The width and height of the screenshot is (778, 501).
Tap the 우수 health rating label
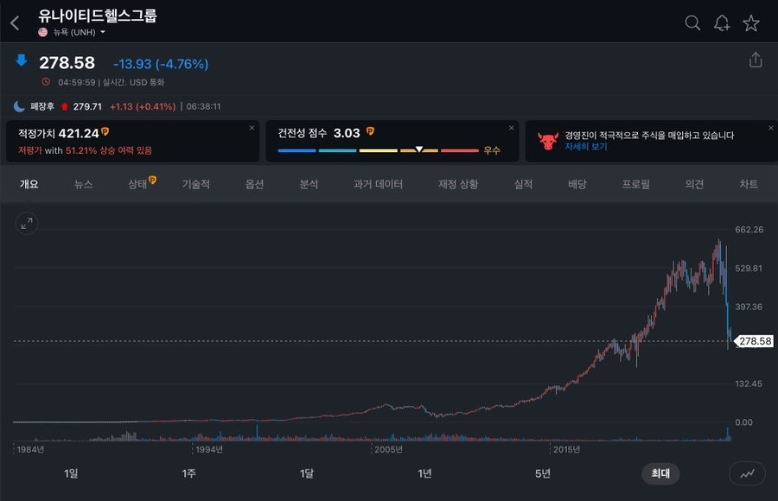tap(492, 150)
